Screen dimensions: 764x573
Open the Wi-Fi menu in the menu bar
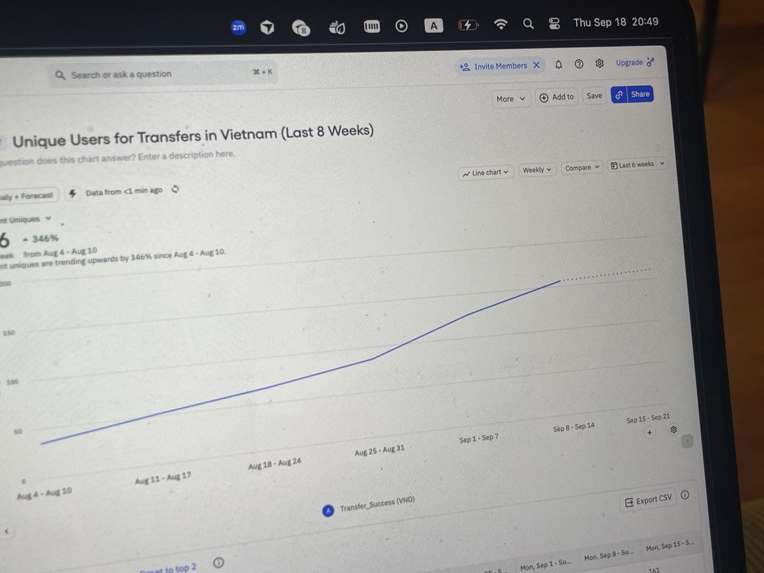pos(501,24)
